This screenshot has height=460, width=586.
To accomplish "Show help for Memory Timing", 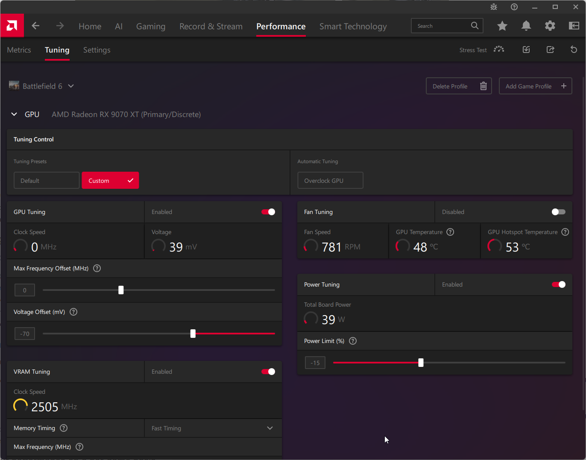I will 64,428.
